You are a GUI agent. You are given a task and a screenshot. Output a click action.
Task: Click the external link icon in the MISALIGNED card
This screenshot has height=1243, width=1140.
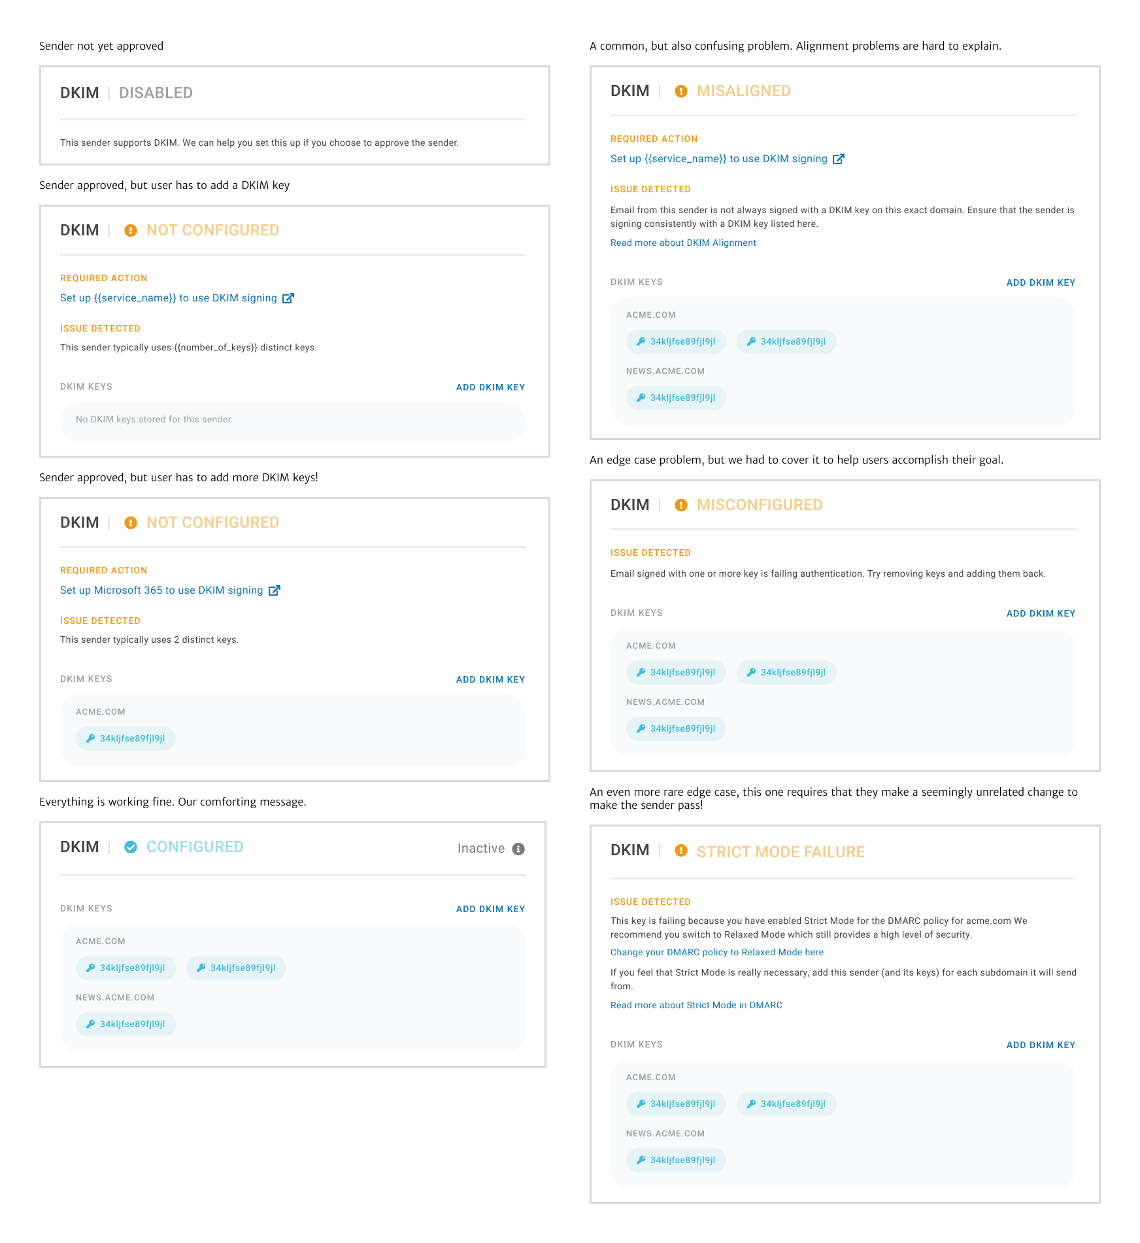point(839,159)
